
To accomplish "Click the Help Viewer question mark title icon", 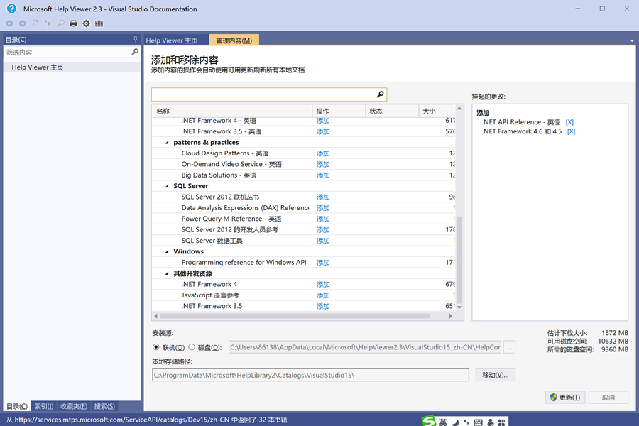I will pos(12,9).
